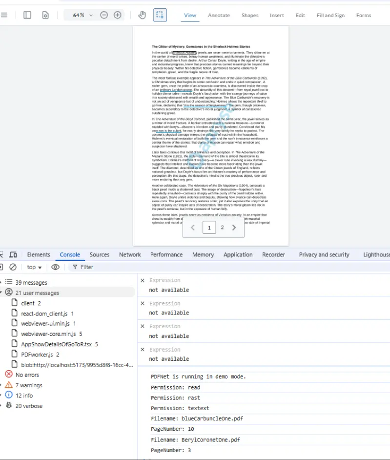The height and width of the screenshot is (460, 390).
Task: Switch to the Fill and Sign tab
Action: click(x=330, y=15)
